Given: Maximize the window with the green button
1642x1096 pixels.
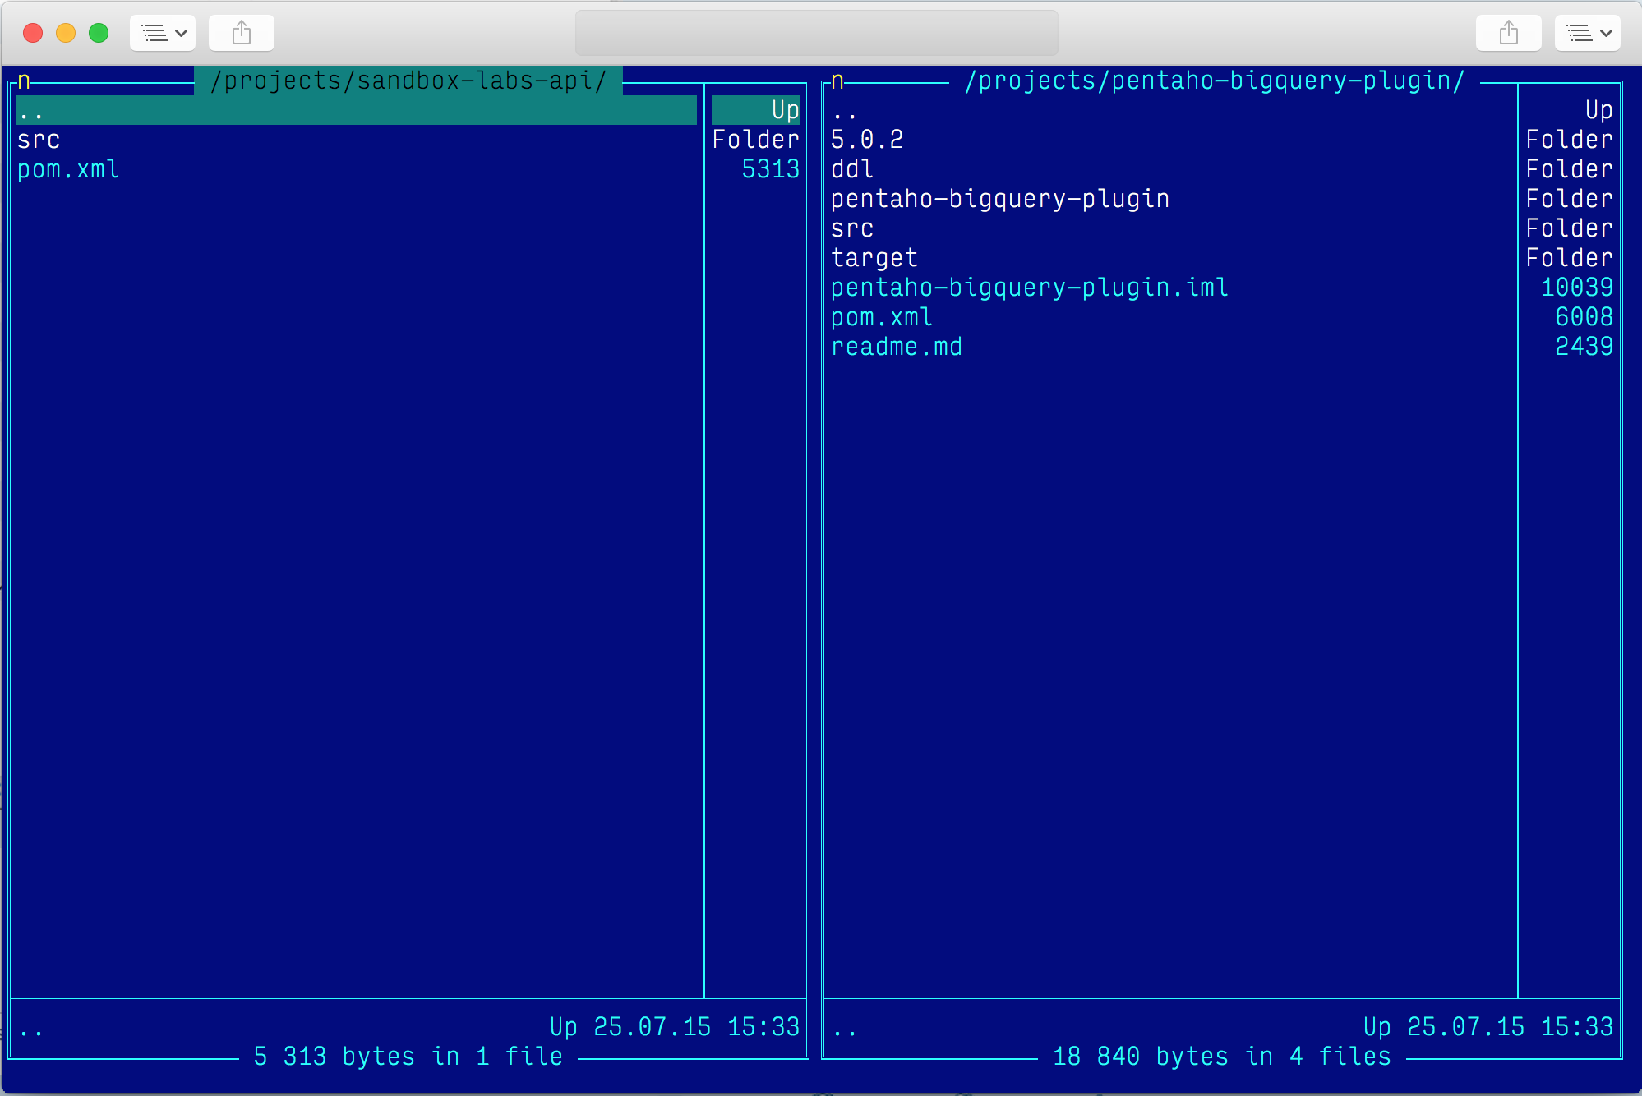Looking at the screenshot, I should [x=99, y=33].
